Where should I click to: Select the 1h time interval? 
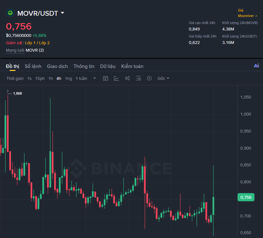(x=51, y=79)
